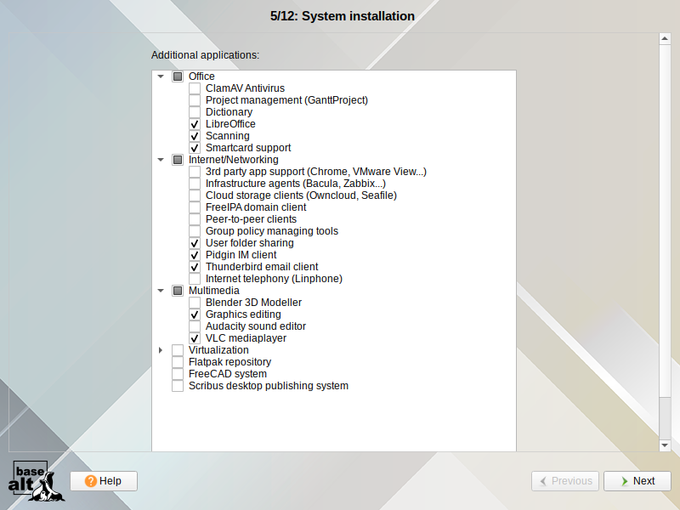This screenshot has height=510, width=680.
Task: Uncheck the Scanning checkbox
Action: pyautogui.click(x=195, y=136)
